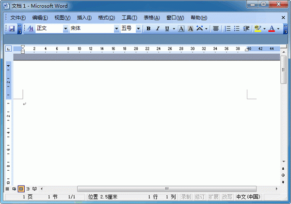Toggle 修订 track changes in status bar
Image resolution: width=291 pixels, height=204 pixels.
click(x=199, y=197)
